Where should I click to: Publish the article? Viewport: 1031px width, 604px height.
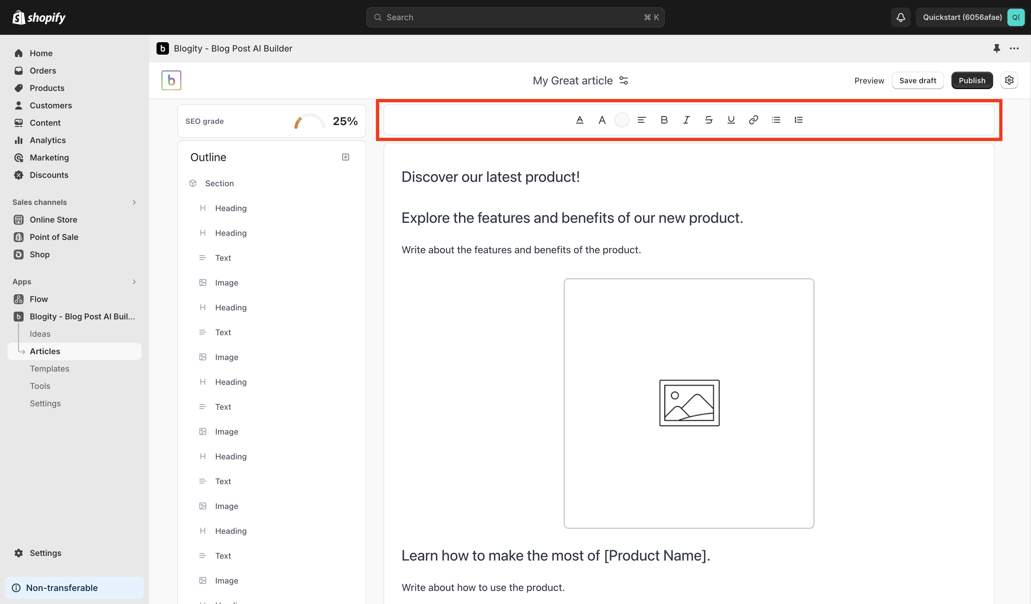[x=972, y=81]
